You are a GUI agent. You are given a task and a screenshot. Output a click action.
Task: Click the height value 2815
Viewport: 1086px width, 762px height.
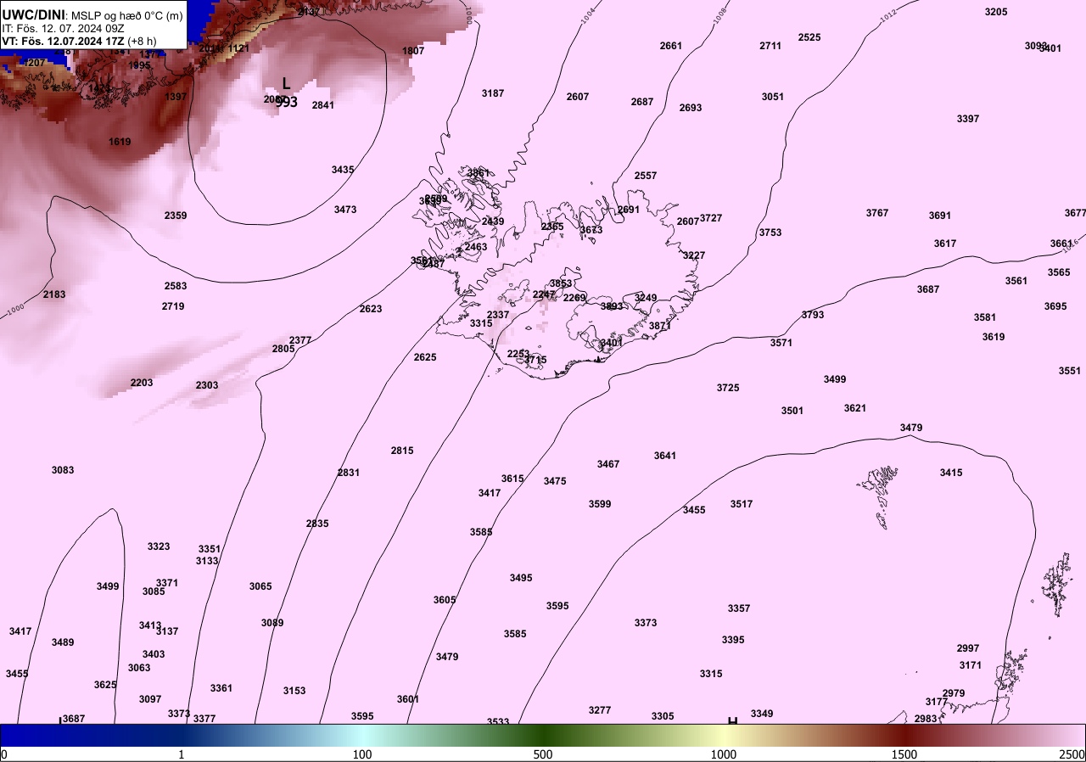pos(402,451)
